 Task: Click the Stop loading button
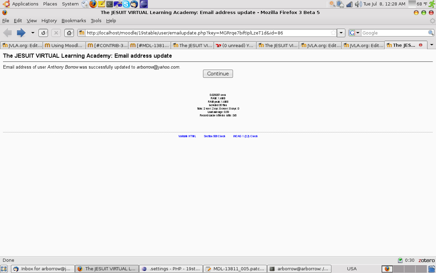click(56, 33)
